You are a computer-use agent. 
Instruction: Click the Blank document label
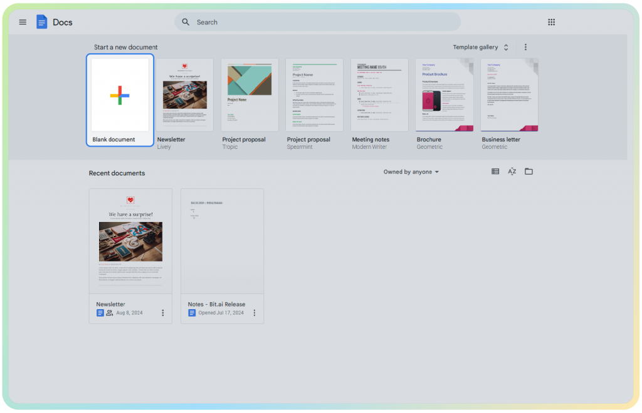(113, 140)
